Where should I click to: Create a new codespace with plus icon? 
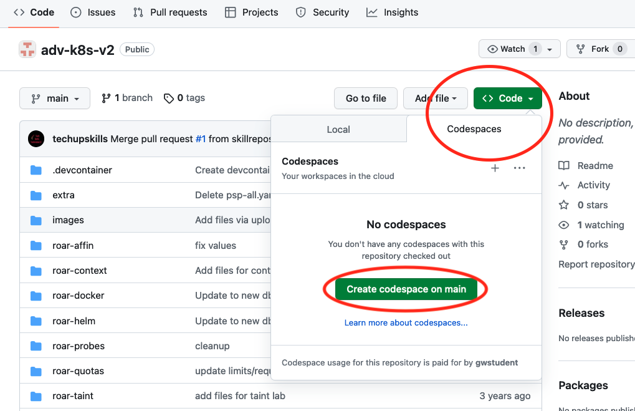(495, 168)
